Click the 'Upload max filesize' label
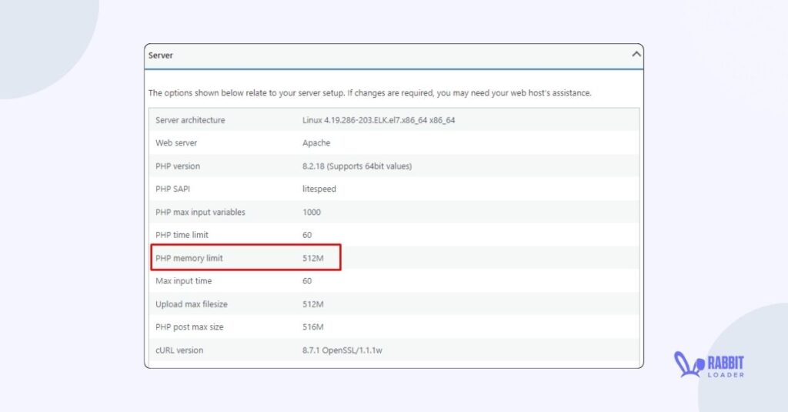Viewport: 788px width, 412px height. point(192,304)
